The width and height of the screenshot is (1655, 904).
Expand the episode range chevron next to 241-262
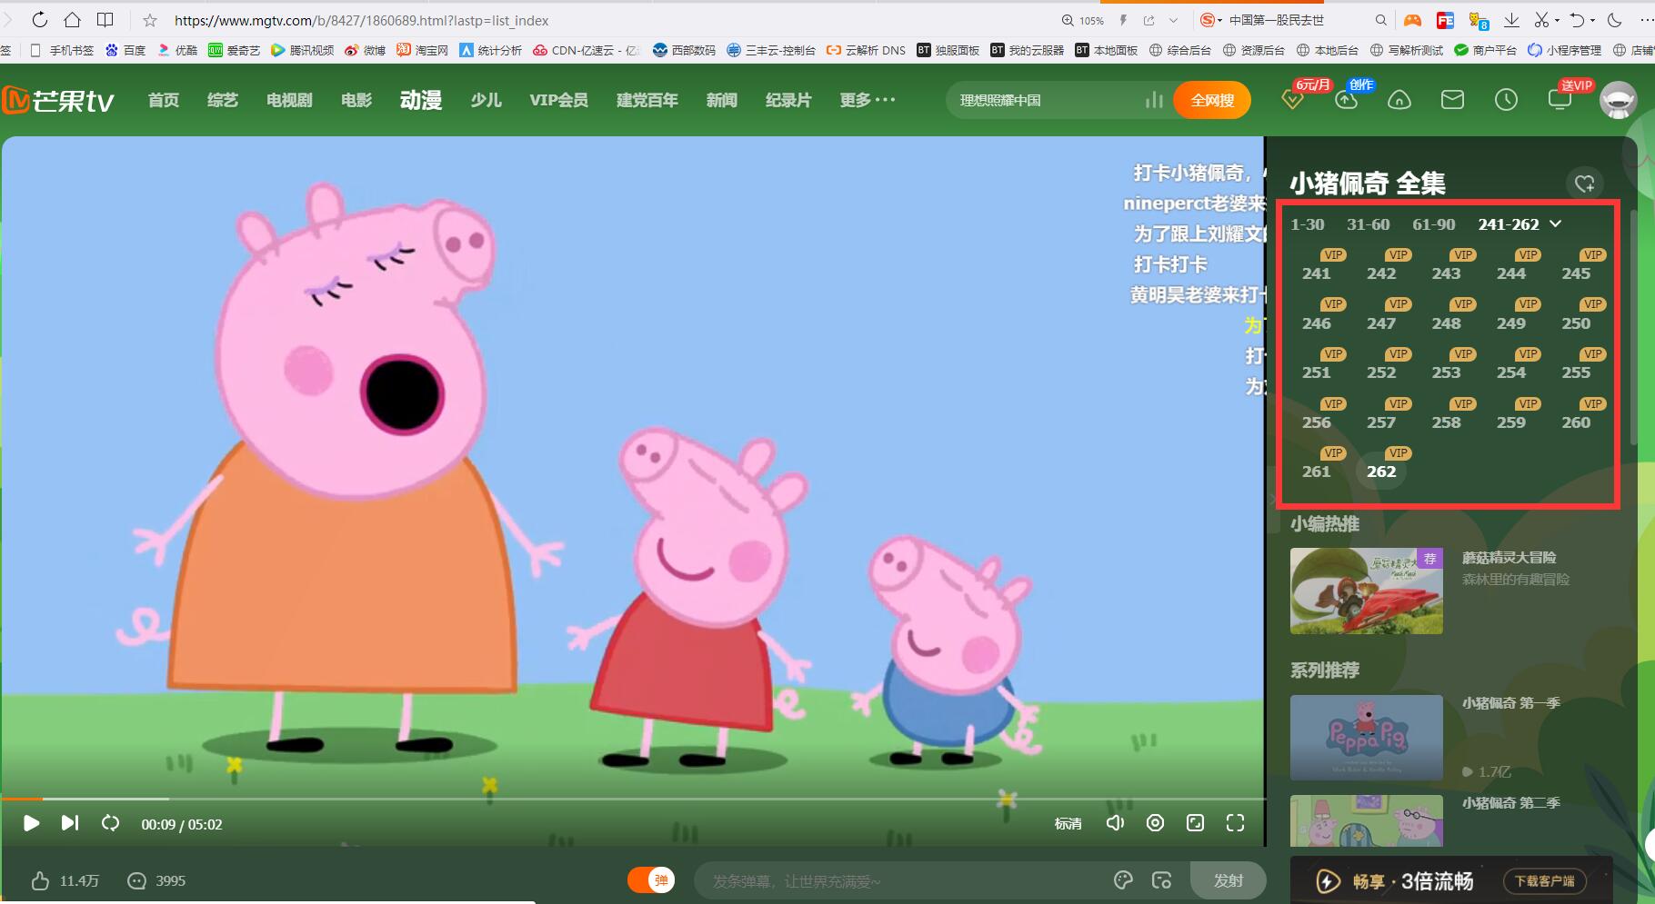coord(1556,224)
